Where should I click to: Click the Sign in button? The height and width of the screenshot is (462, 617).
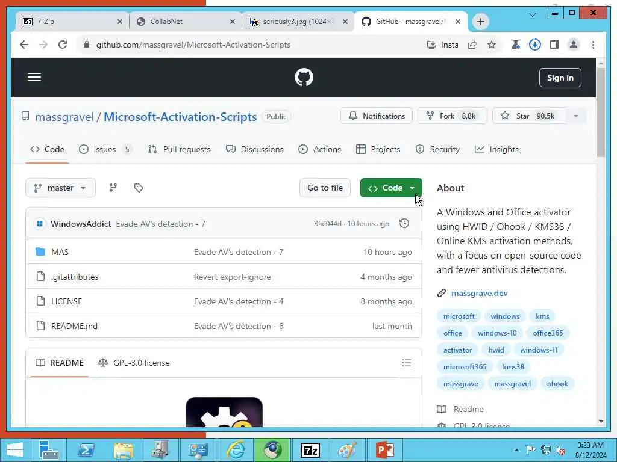tap(560, 78)
